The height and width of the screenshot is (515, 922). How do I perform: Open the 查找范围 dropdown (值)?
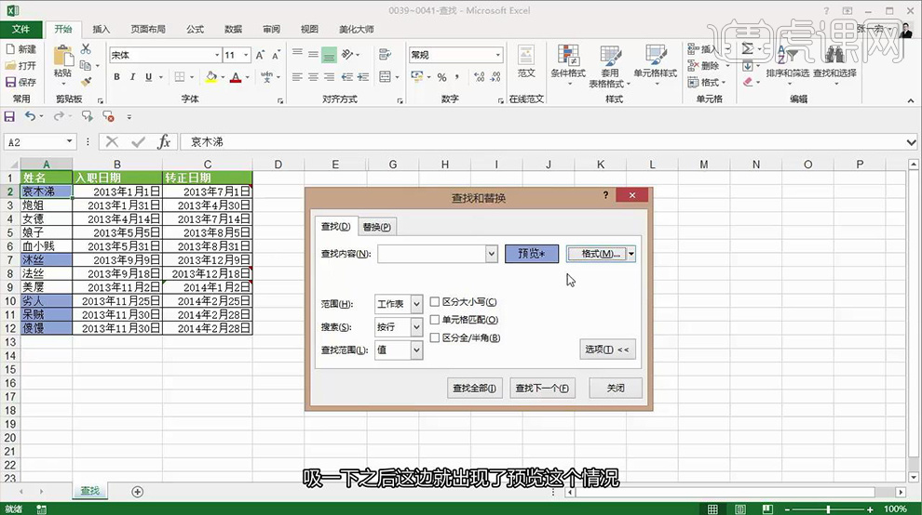click(416, 350)
